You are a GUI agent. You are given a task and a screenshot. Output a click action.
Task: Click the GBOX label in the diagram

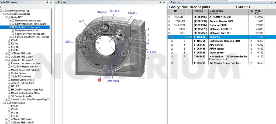(x=68, y=42)
